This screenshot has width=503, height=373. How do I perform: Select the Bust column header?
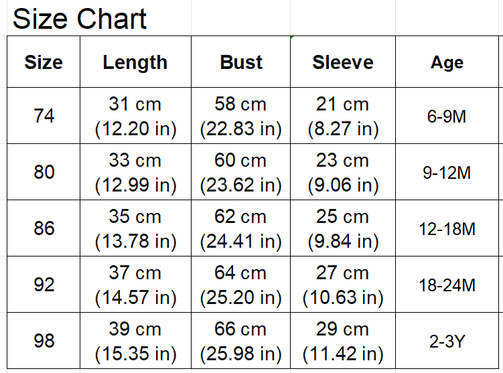241,62
